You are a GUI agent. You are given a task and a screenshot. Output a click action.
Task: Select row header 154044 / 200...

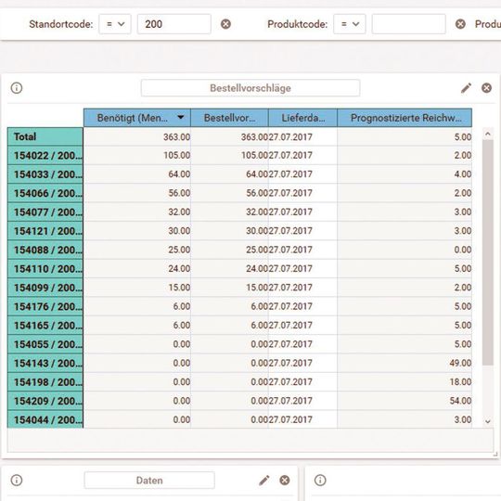point(45,419)
